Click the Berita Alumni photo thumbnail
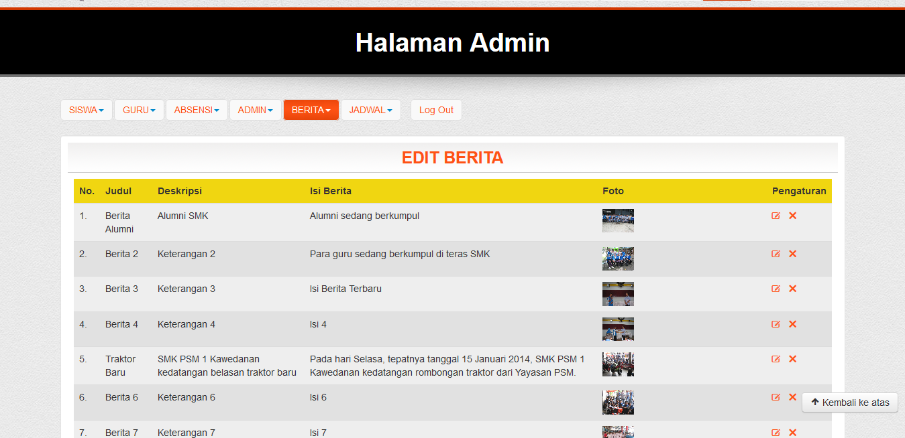Screen dimensions: 905x438 coord(617,220)
